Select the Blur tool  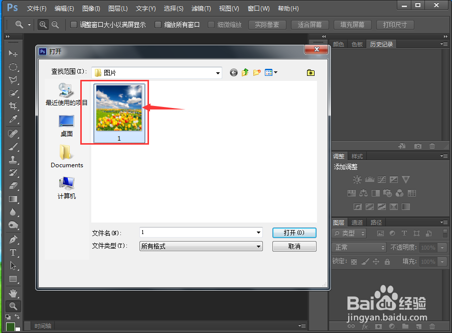[x=13, y=212]
